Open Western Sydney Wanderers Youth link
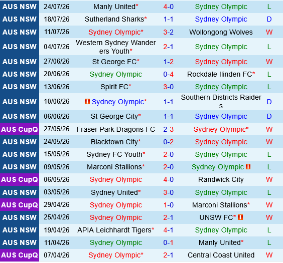The width and height of the screenshot is (283, 263). pyautogui.click(x=116, y=47)
